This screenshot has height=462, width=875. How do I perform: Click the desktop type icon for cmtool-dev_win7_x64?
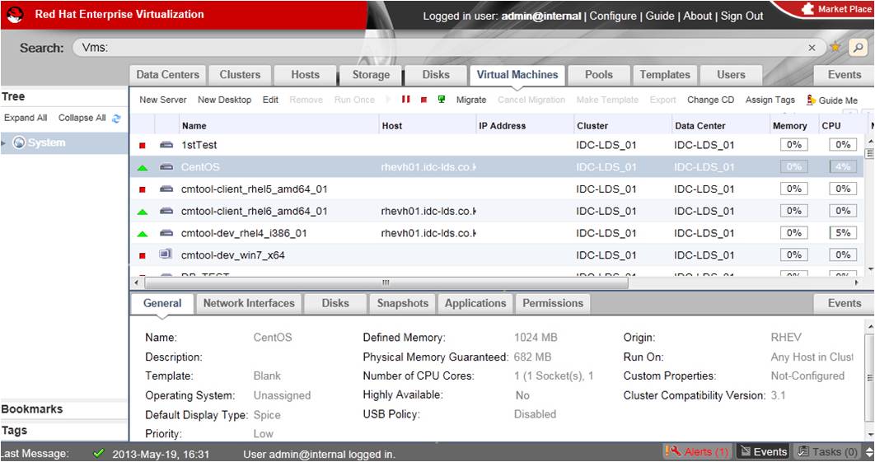[165, 254]
